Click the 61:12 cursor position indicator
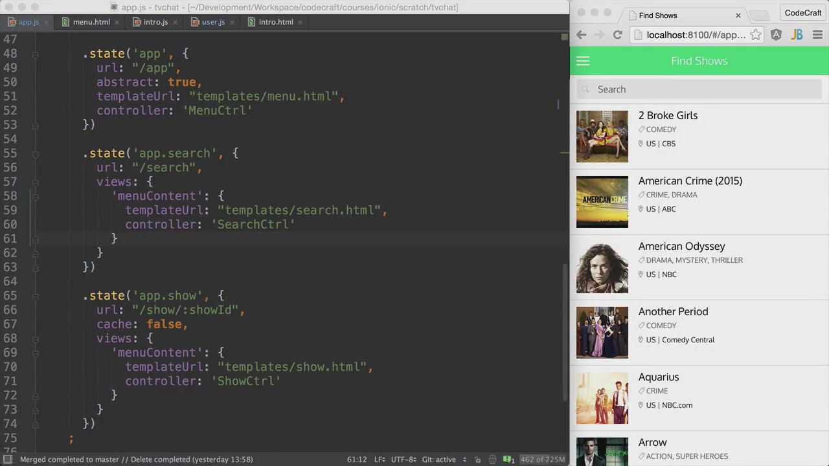Viewport: 829px width, 466px height. click(357, 460)
